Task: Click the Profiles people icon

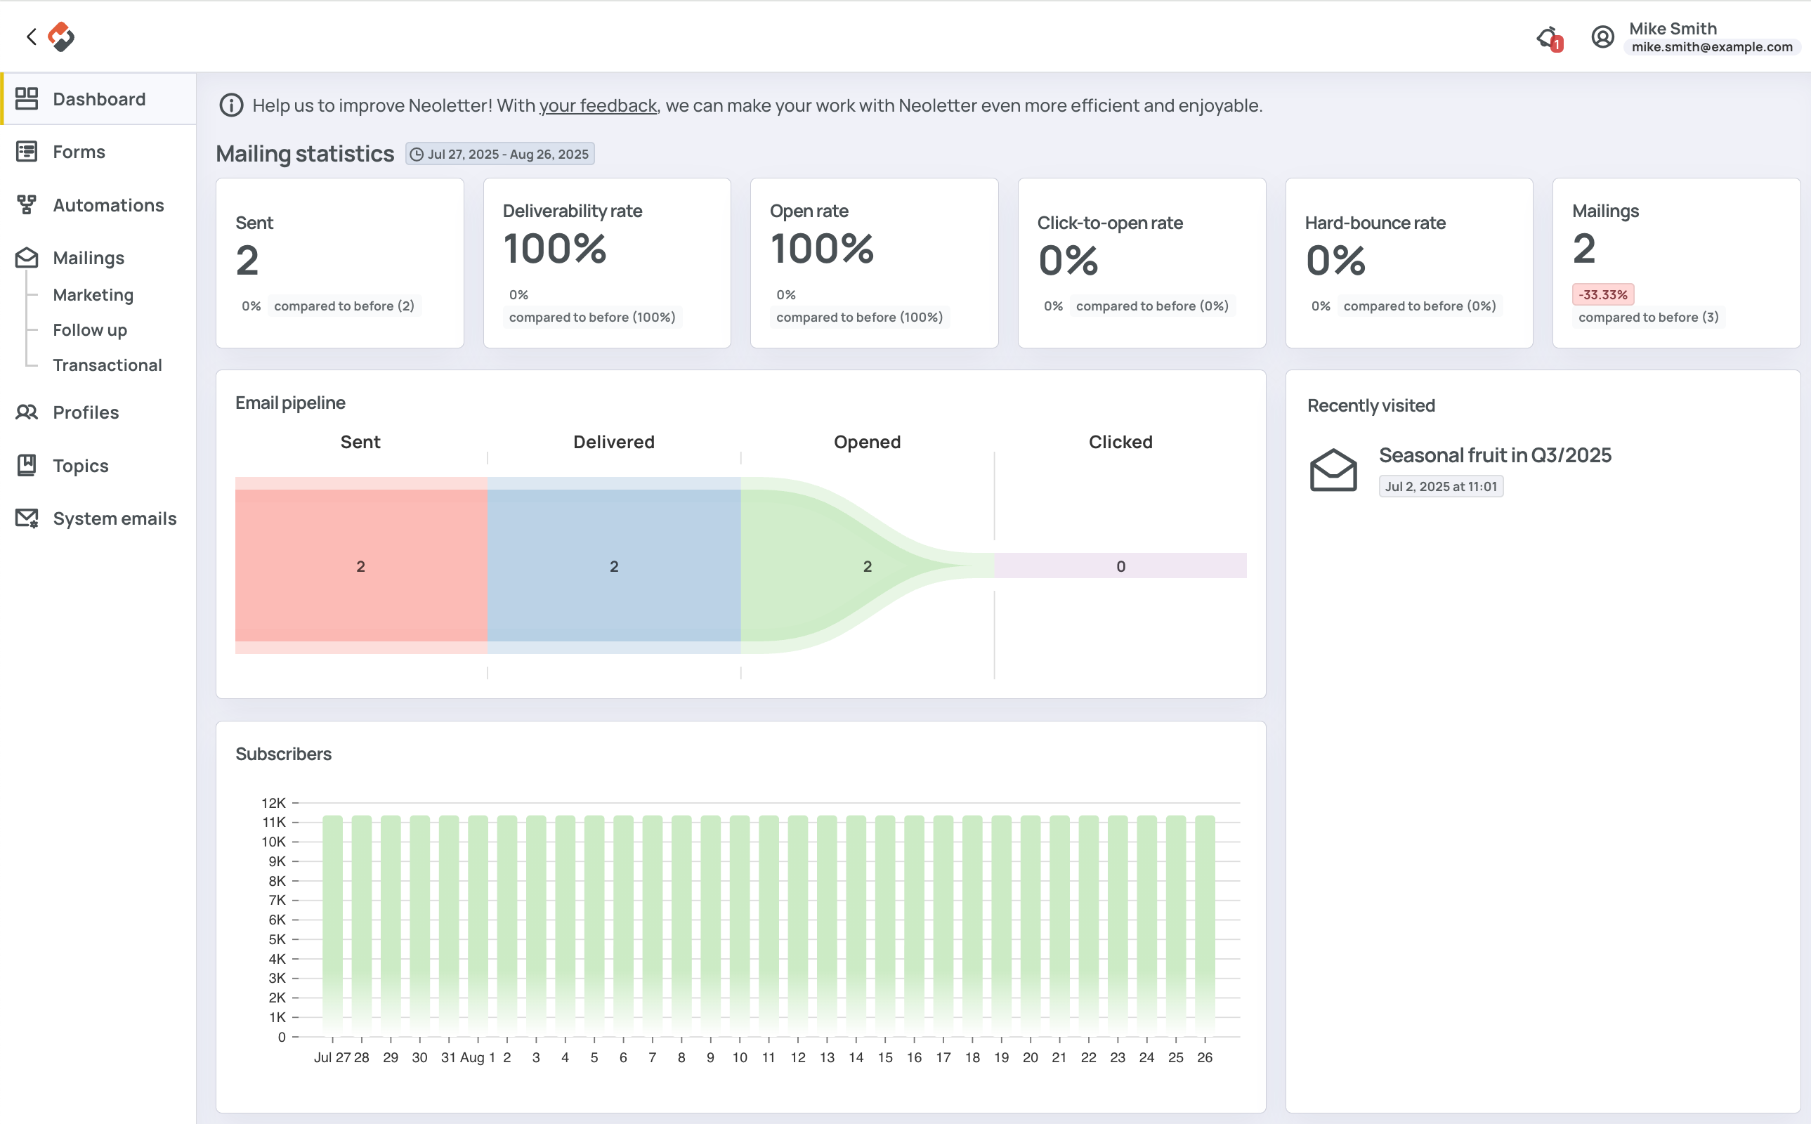Action: (27, 412)
